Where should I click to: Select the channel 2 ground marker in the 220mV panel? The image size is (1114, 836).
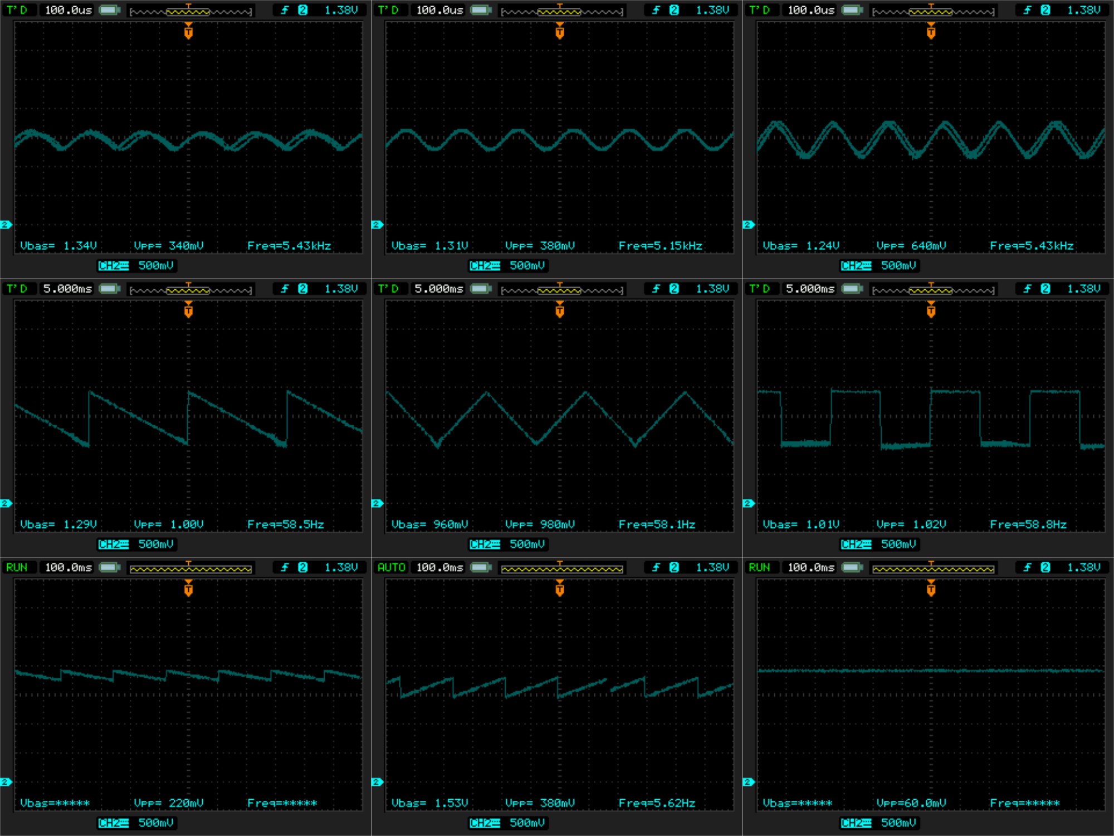click(6, 782)
